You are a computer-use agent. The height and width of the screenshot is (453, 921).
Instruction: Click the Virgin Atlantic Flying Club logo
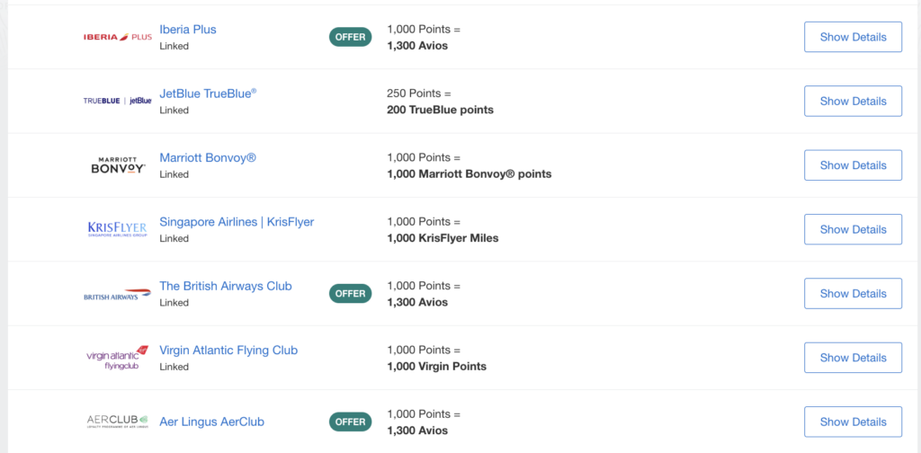(118, 358)
